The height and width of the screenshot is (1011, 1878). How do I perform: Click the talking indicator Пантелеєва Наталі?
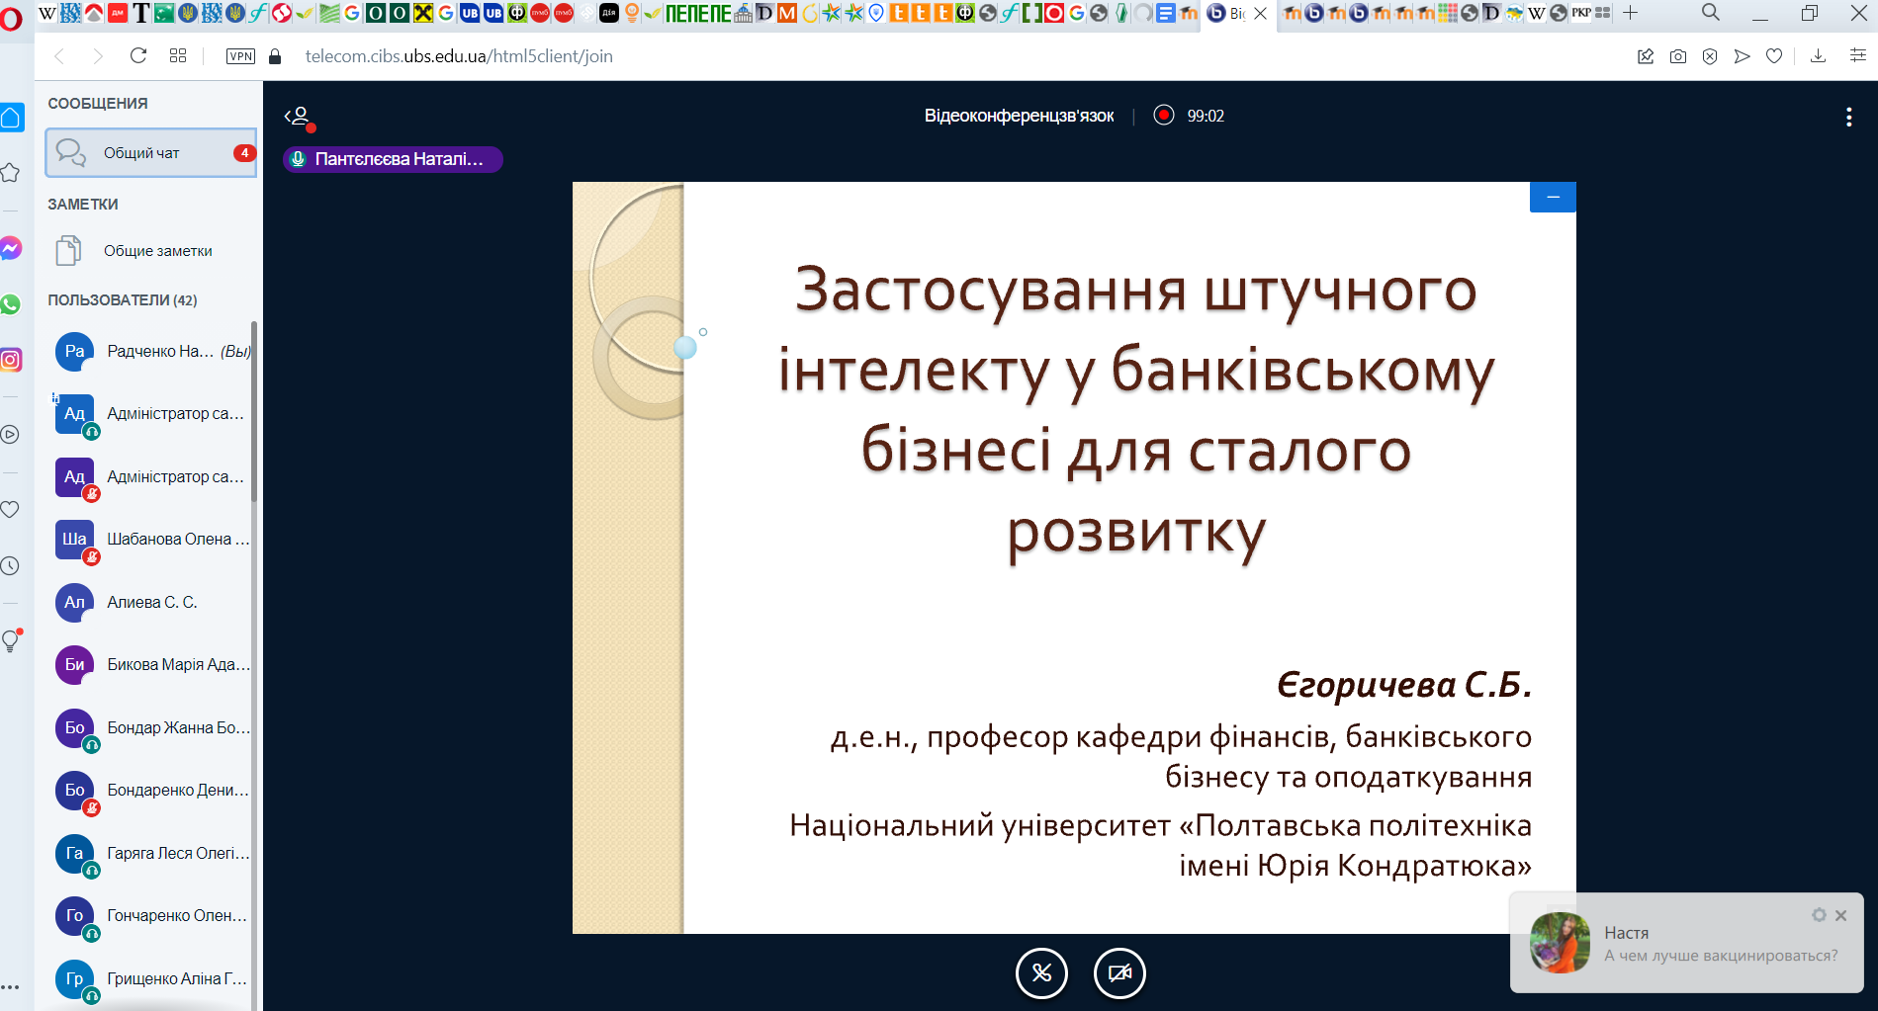tap(393, 159)
